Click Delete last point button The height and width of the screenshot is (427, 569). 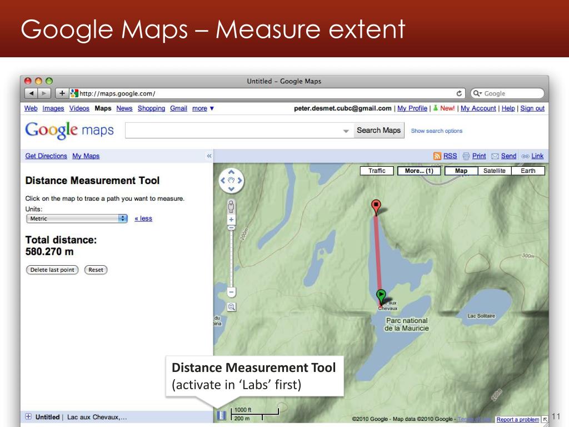(52, 270)
